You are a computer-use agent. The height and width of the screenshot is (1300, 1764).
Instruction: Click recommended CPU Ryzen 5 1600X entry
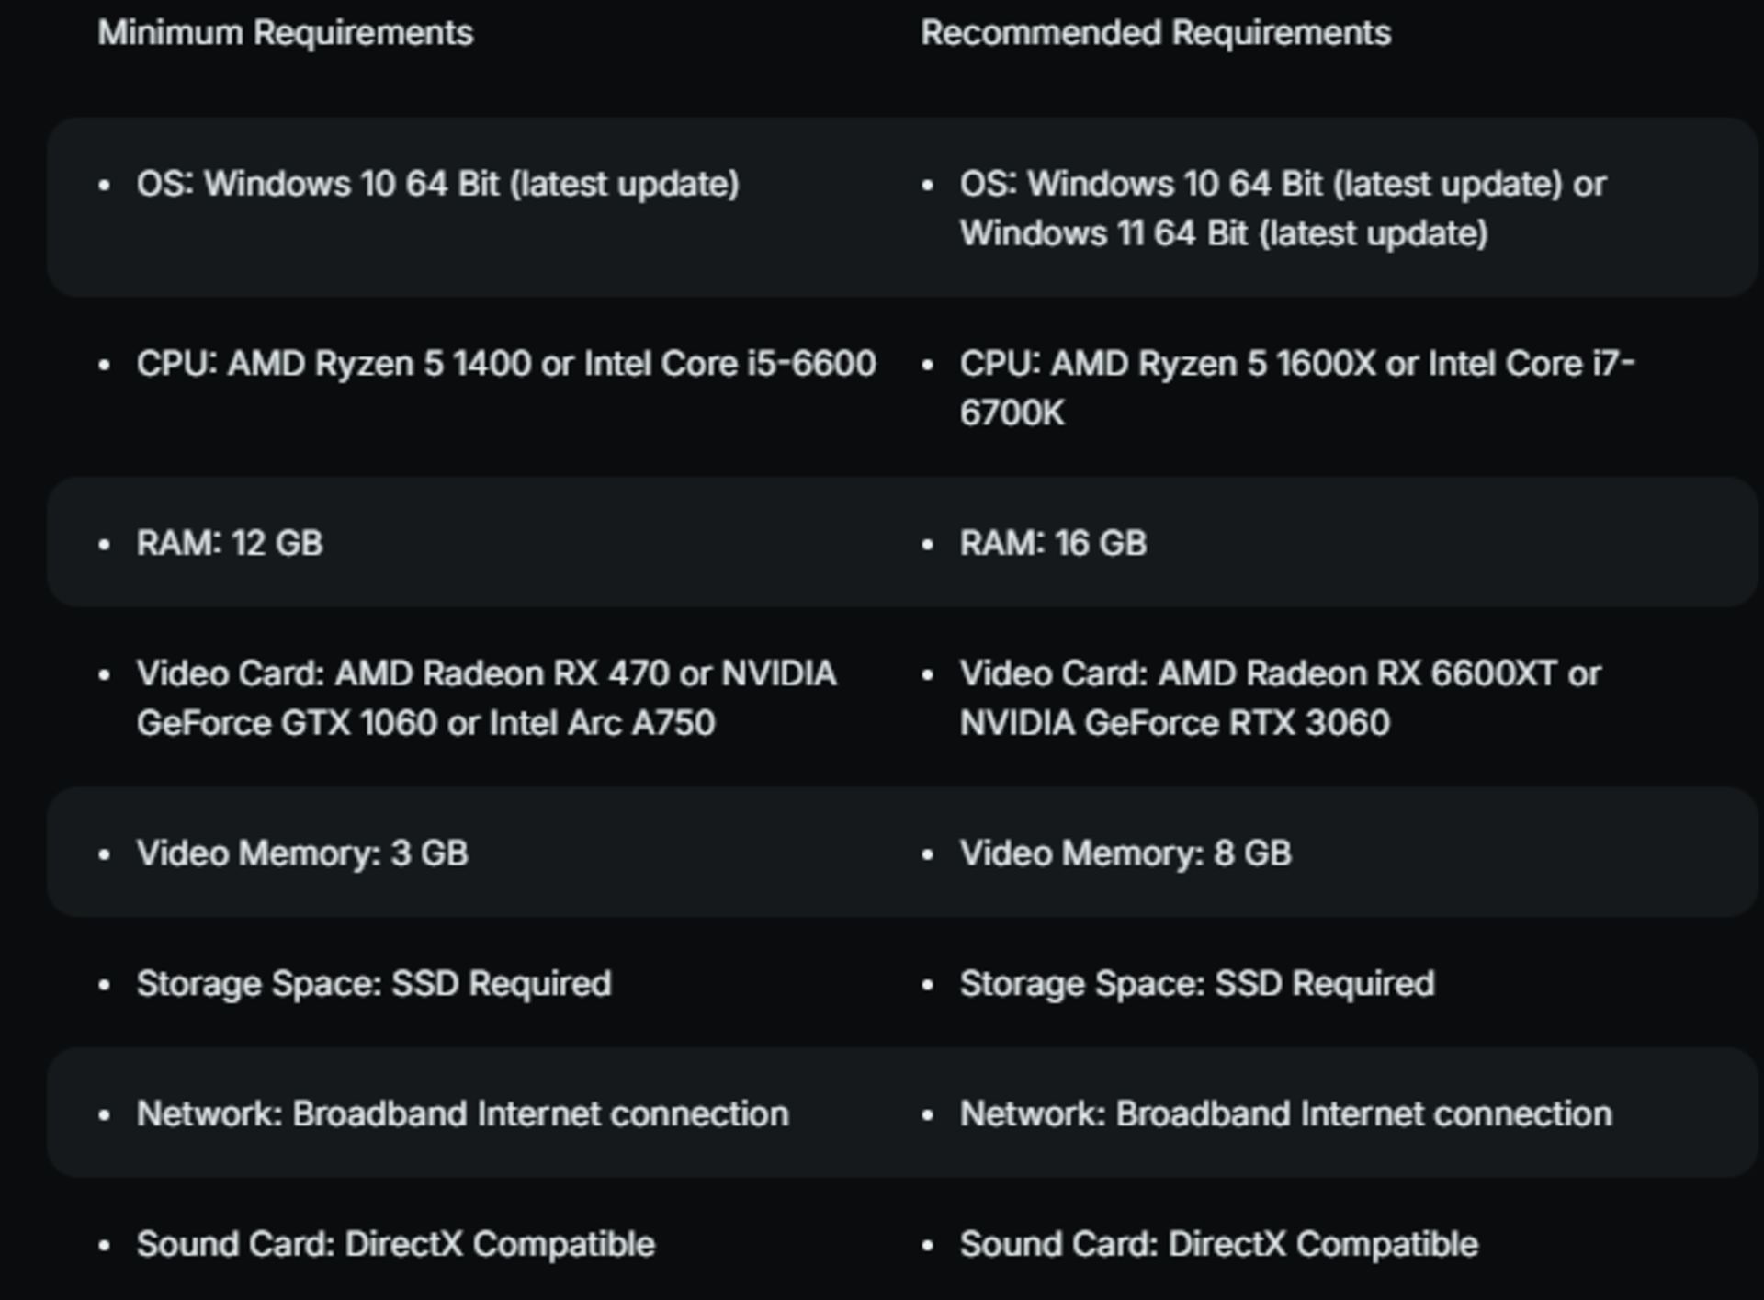1297,388
